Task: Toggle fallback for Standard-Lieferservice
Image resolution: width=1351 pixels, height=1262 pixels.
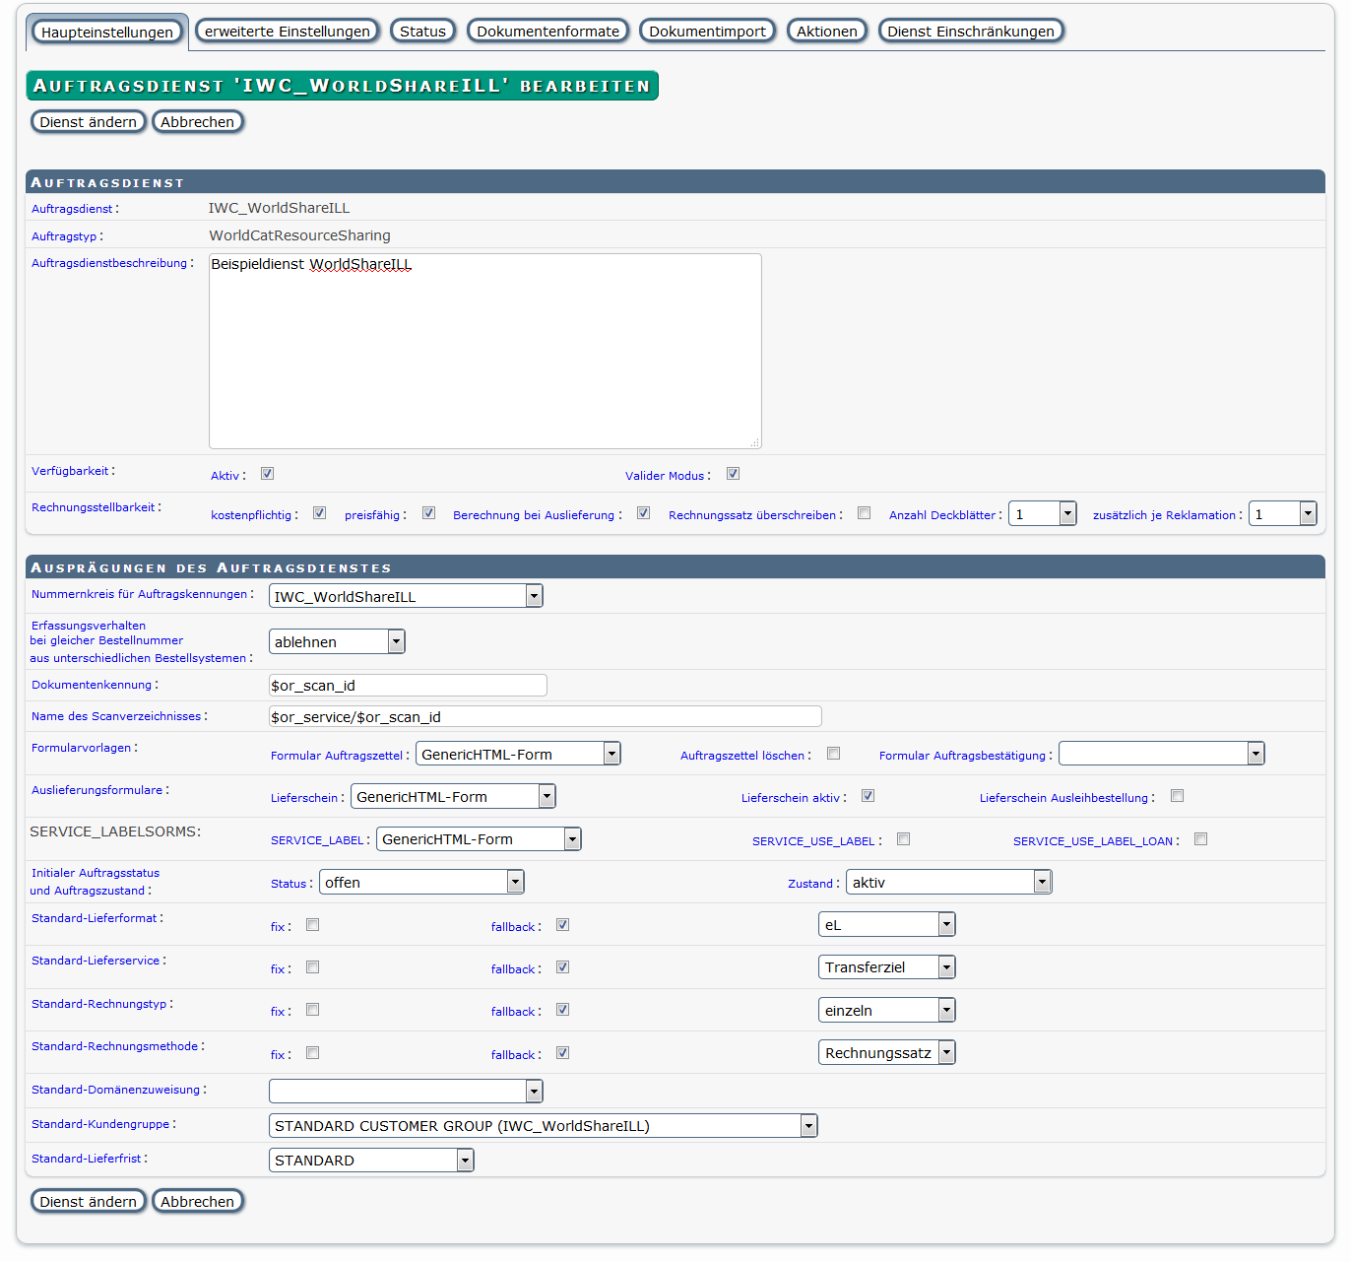Action: [x=562, y=967]
